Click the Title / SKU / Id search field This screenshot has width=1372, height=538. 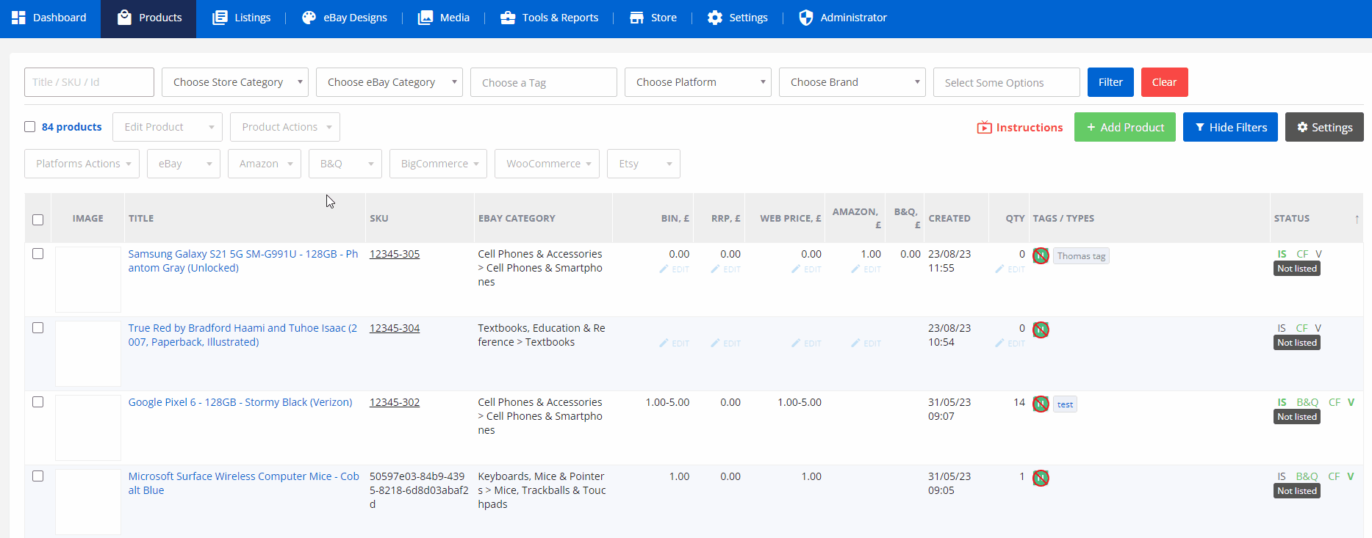click(x=89, y=82)
